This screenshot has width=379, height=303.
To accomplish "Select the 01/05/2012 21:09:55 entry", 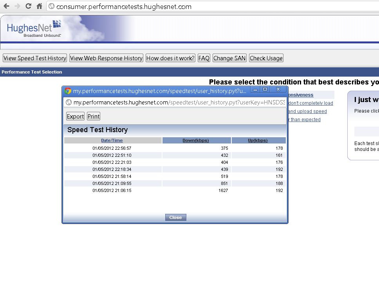I will (112, 183).
